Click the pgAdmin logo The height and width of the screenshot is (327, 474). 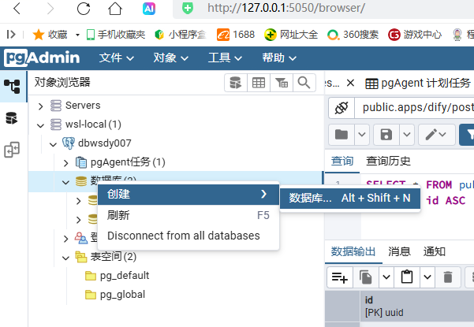(x=42, y=58)
